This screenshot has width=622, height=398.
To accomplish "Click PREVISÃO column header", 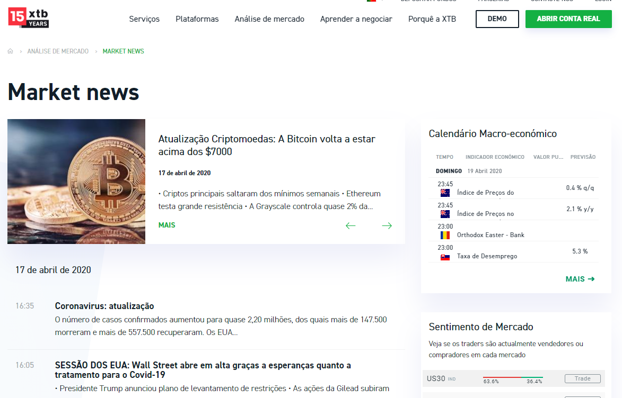I will (583, 157).
